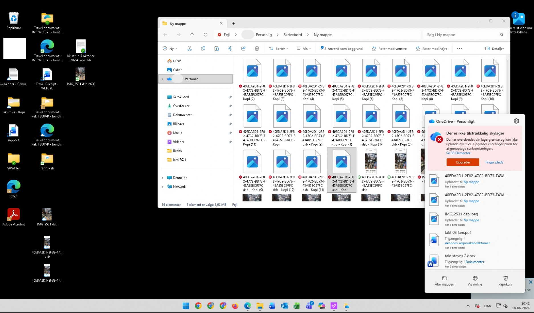Viewport: 534px width, 313px height.
Task: Click the Share icon in toolbar
Action: coord(243,49)
